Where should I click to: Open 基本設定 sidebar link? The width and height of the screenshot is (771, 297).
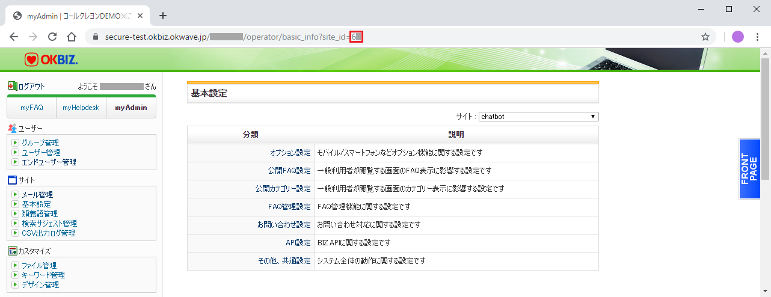coord(36,204)
